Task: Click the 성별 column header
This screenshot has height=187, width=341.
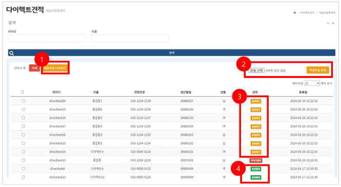Action: tap(223, 92)
